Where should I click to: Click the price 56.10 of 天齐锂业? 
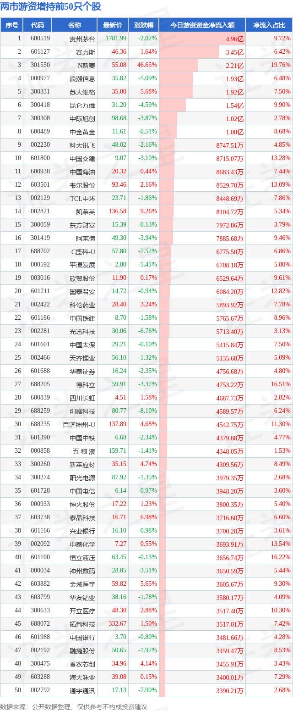(x=119, y=358)
